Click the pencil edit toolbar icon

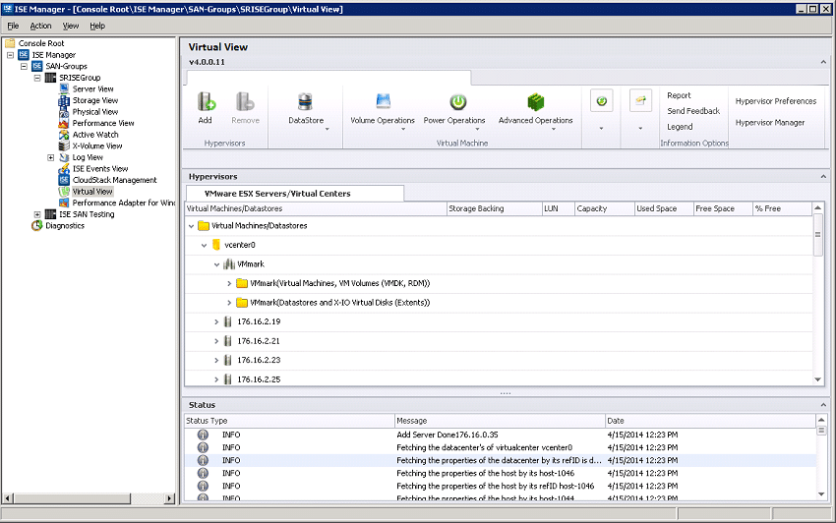641,100
